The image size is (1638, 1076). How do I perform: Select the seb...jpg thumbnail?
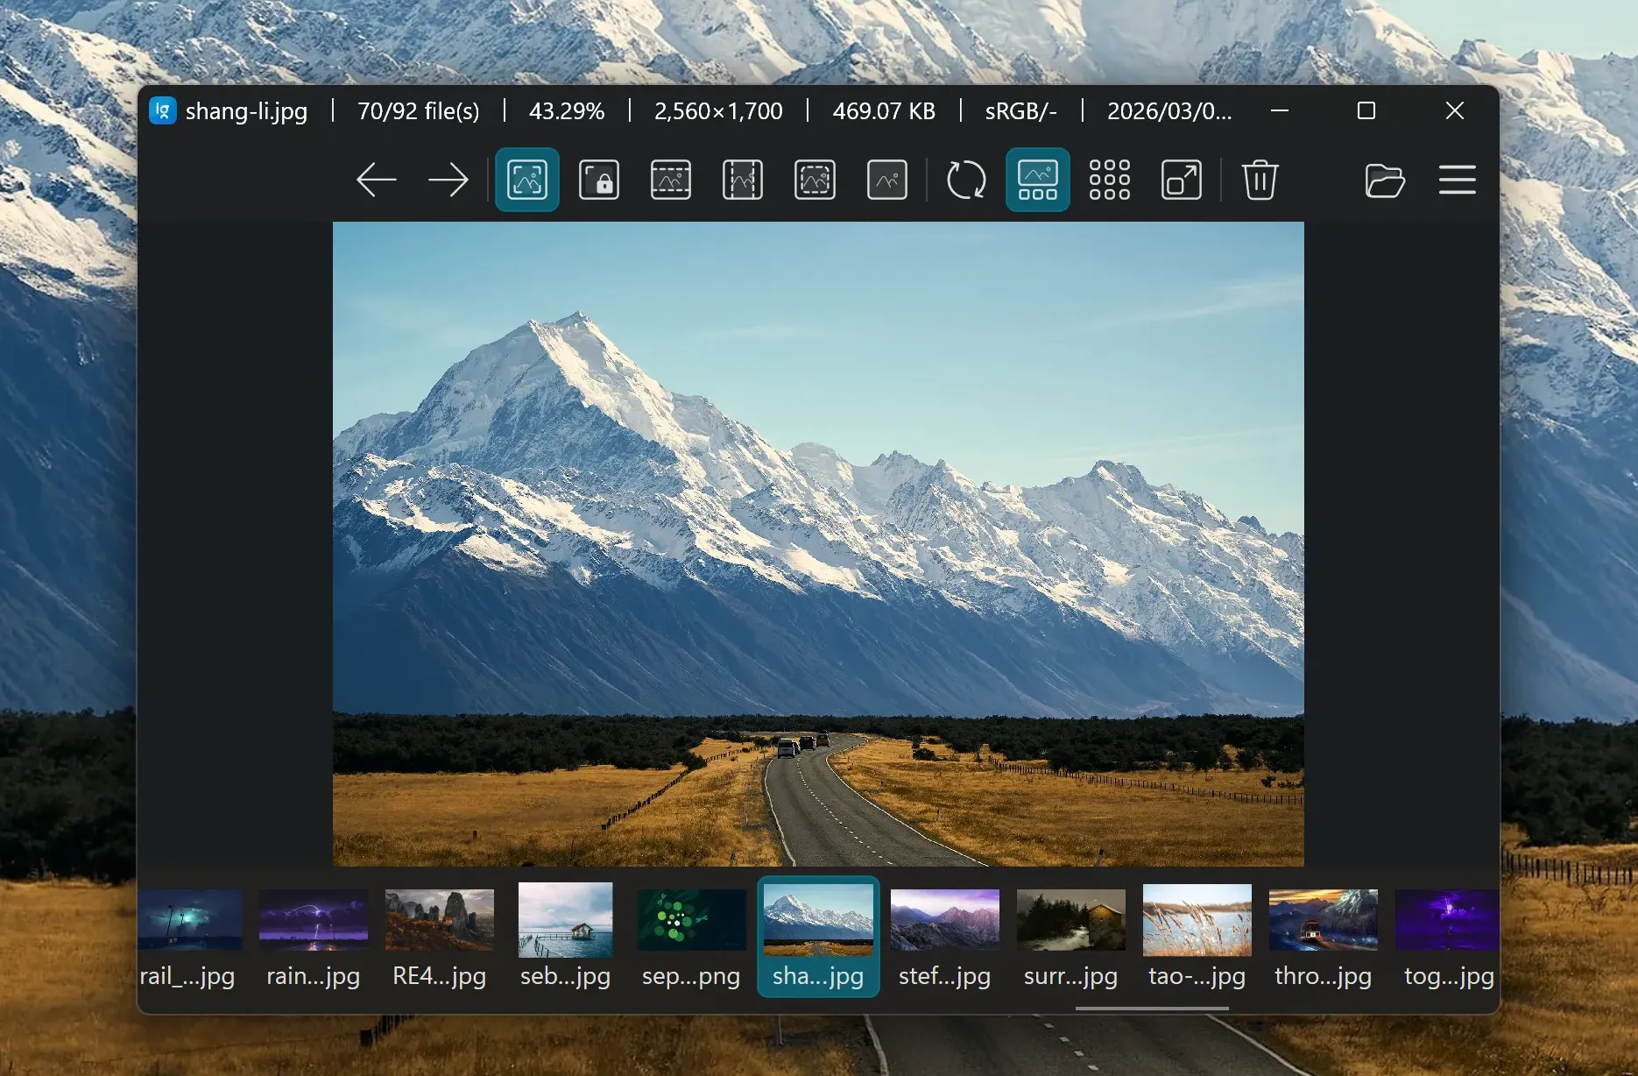point(566,937)
